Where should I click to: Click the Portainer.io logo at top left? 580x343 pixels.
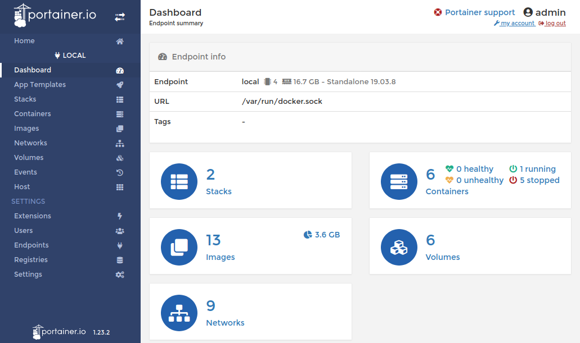[55, 16]
